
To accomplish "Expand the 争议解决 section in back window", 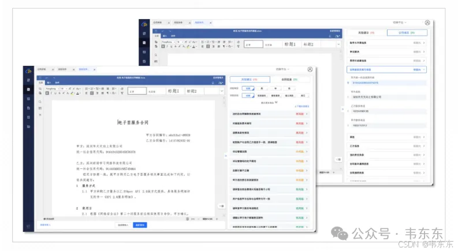I will click(387, 52).
